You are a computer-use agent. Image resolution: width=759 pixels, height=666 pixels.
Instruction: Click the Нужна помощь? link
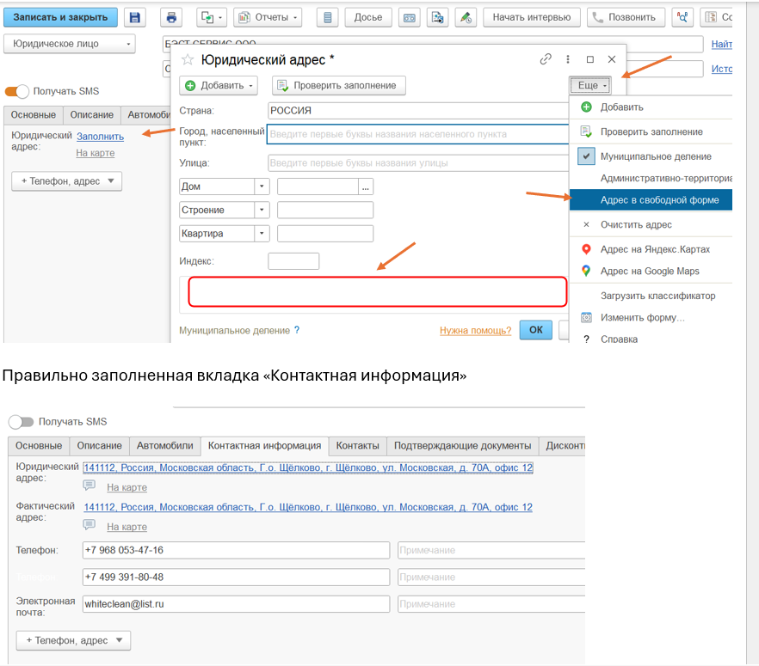click(x=475, y=330)
